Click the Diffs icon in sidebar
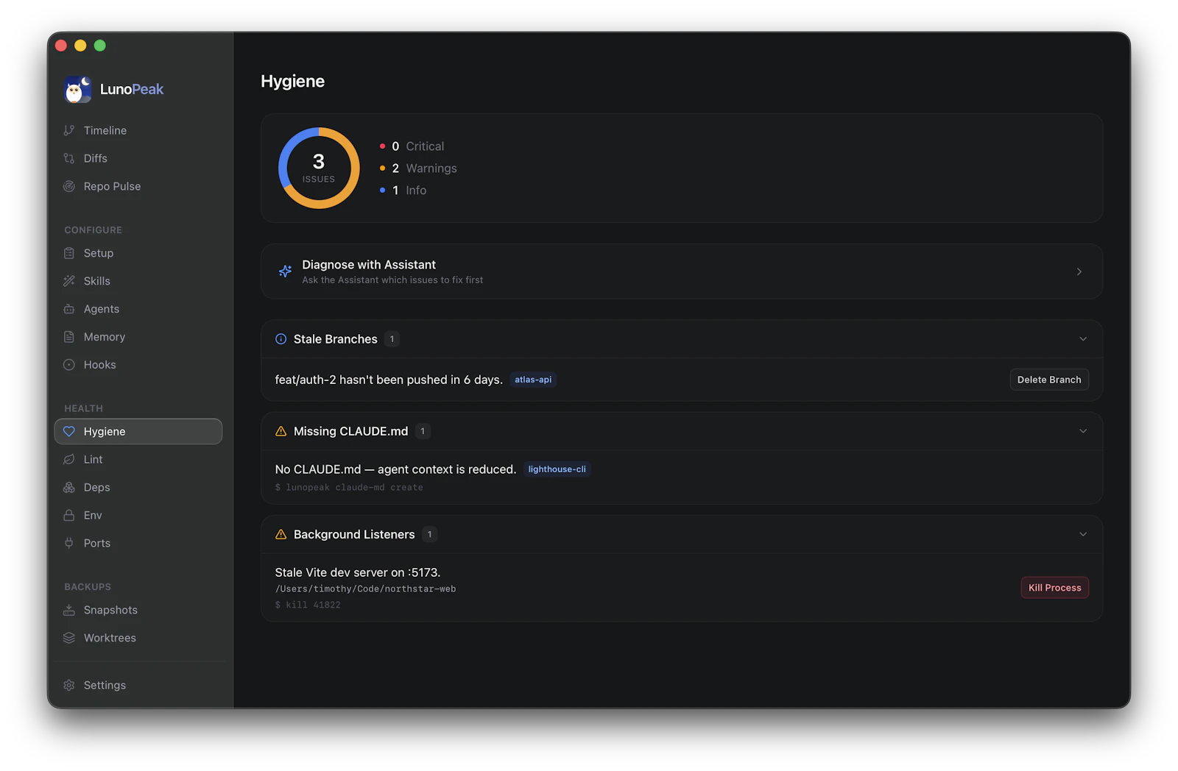 pos(69,158)
